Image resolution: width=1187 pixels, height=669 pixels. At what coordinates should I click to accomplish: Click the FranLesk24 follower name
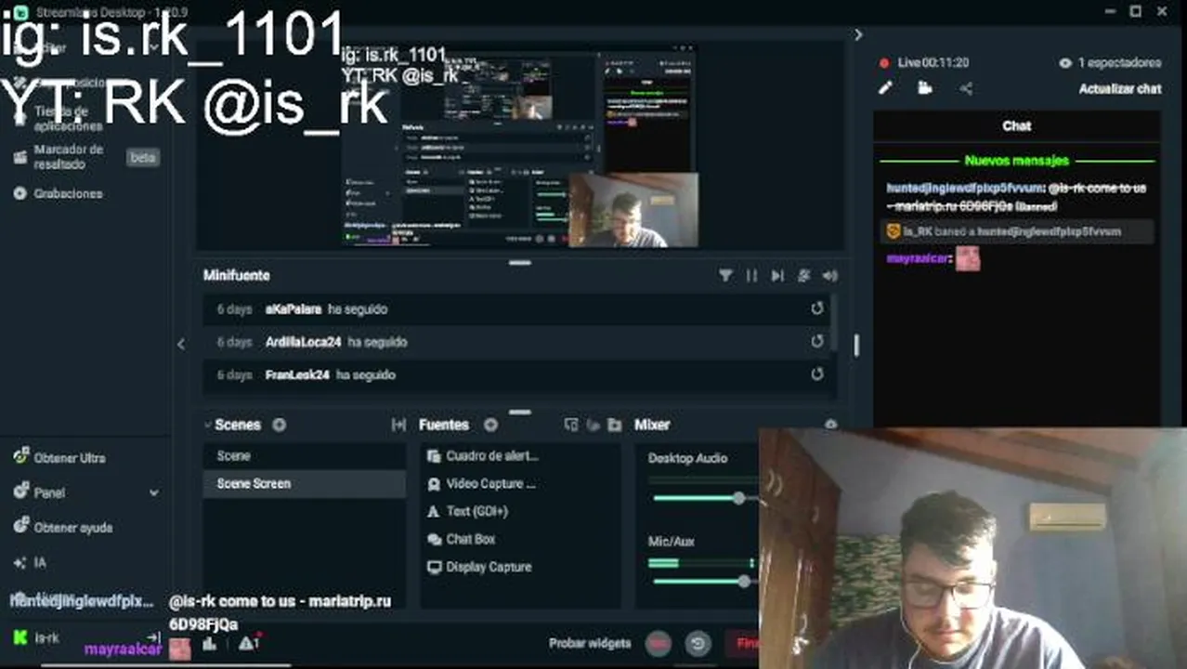pyautogui.click(x=297, y=375)
